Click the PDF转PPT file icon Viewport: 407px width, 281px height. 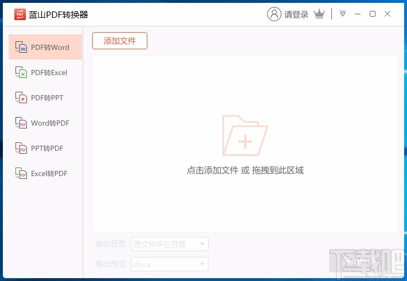tap(21, 97)
